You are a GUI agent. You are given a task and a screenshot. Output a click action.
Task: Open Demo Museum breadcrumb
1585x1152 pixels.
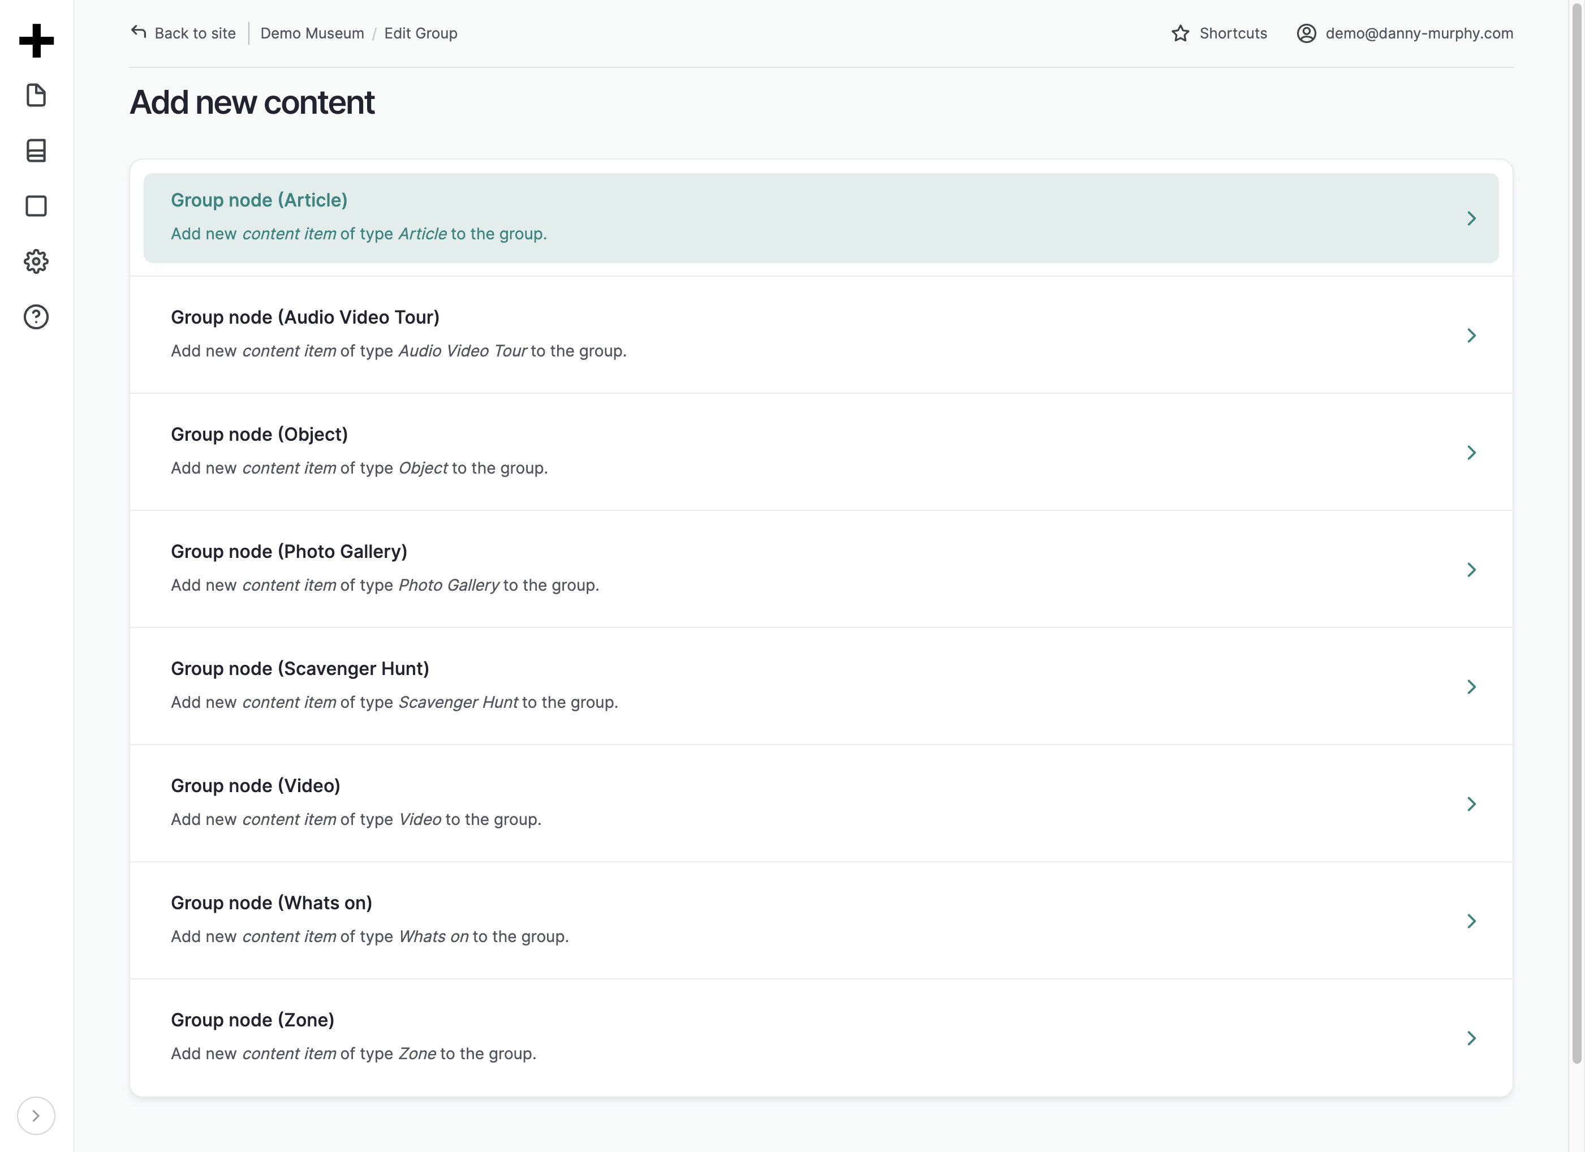(312, 33)
